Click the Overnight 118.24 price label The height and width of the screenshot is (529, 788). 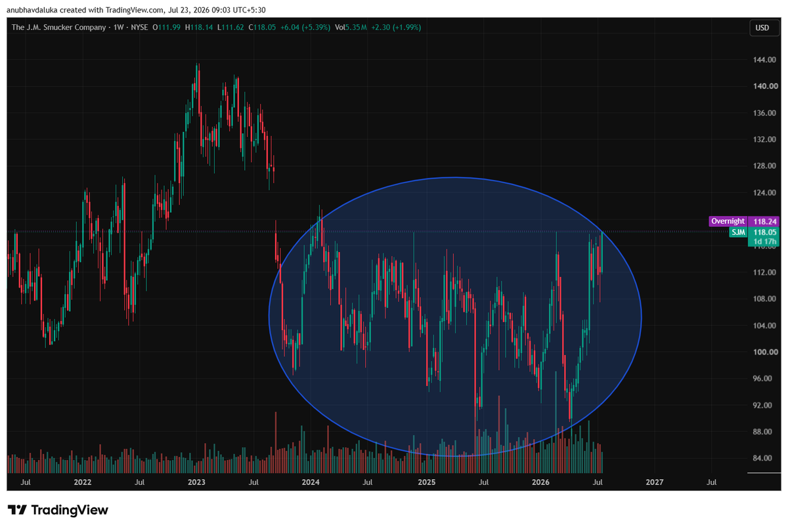coord(745,222)
